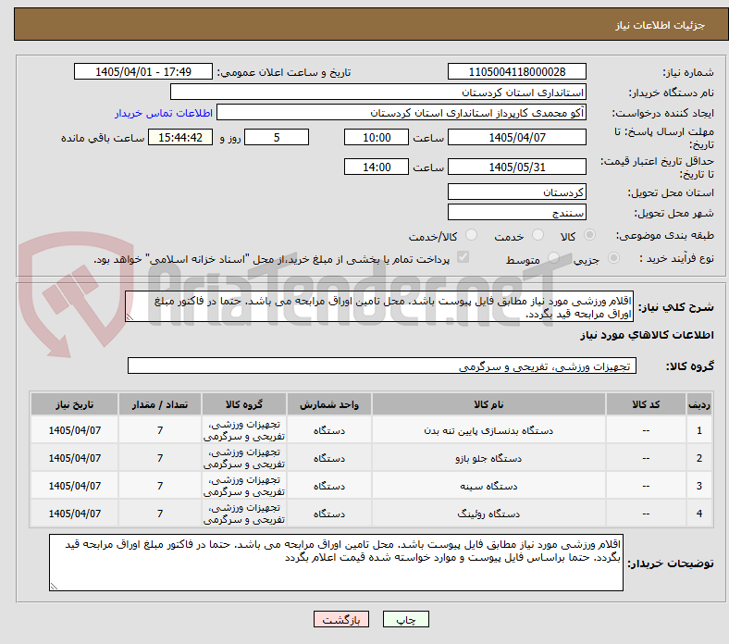Click the remaining time field 15:44:42
This screenshot has height=644, width=729.
[x=180, y=137]
